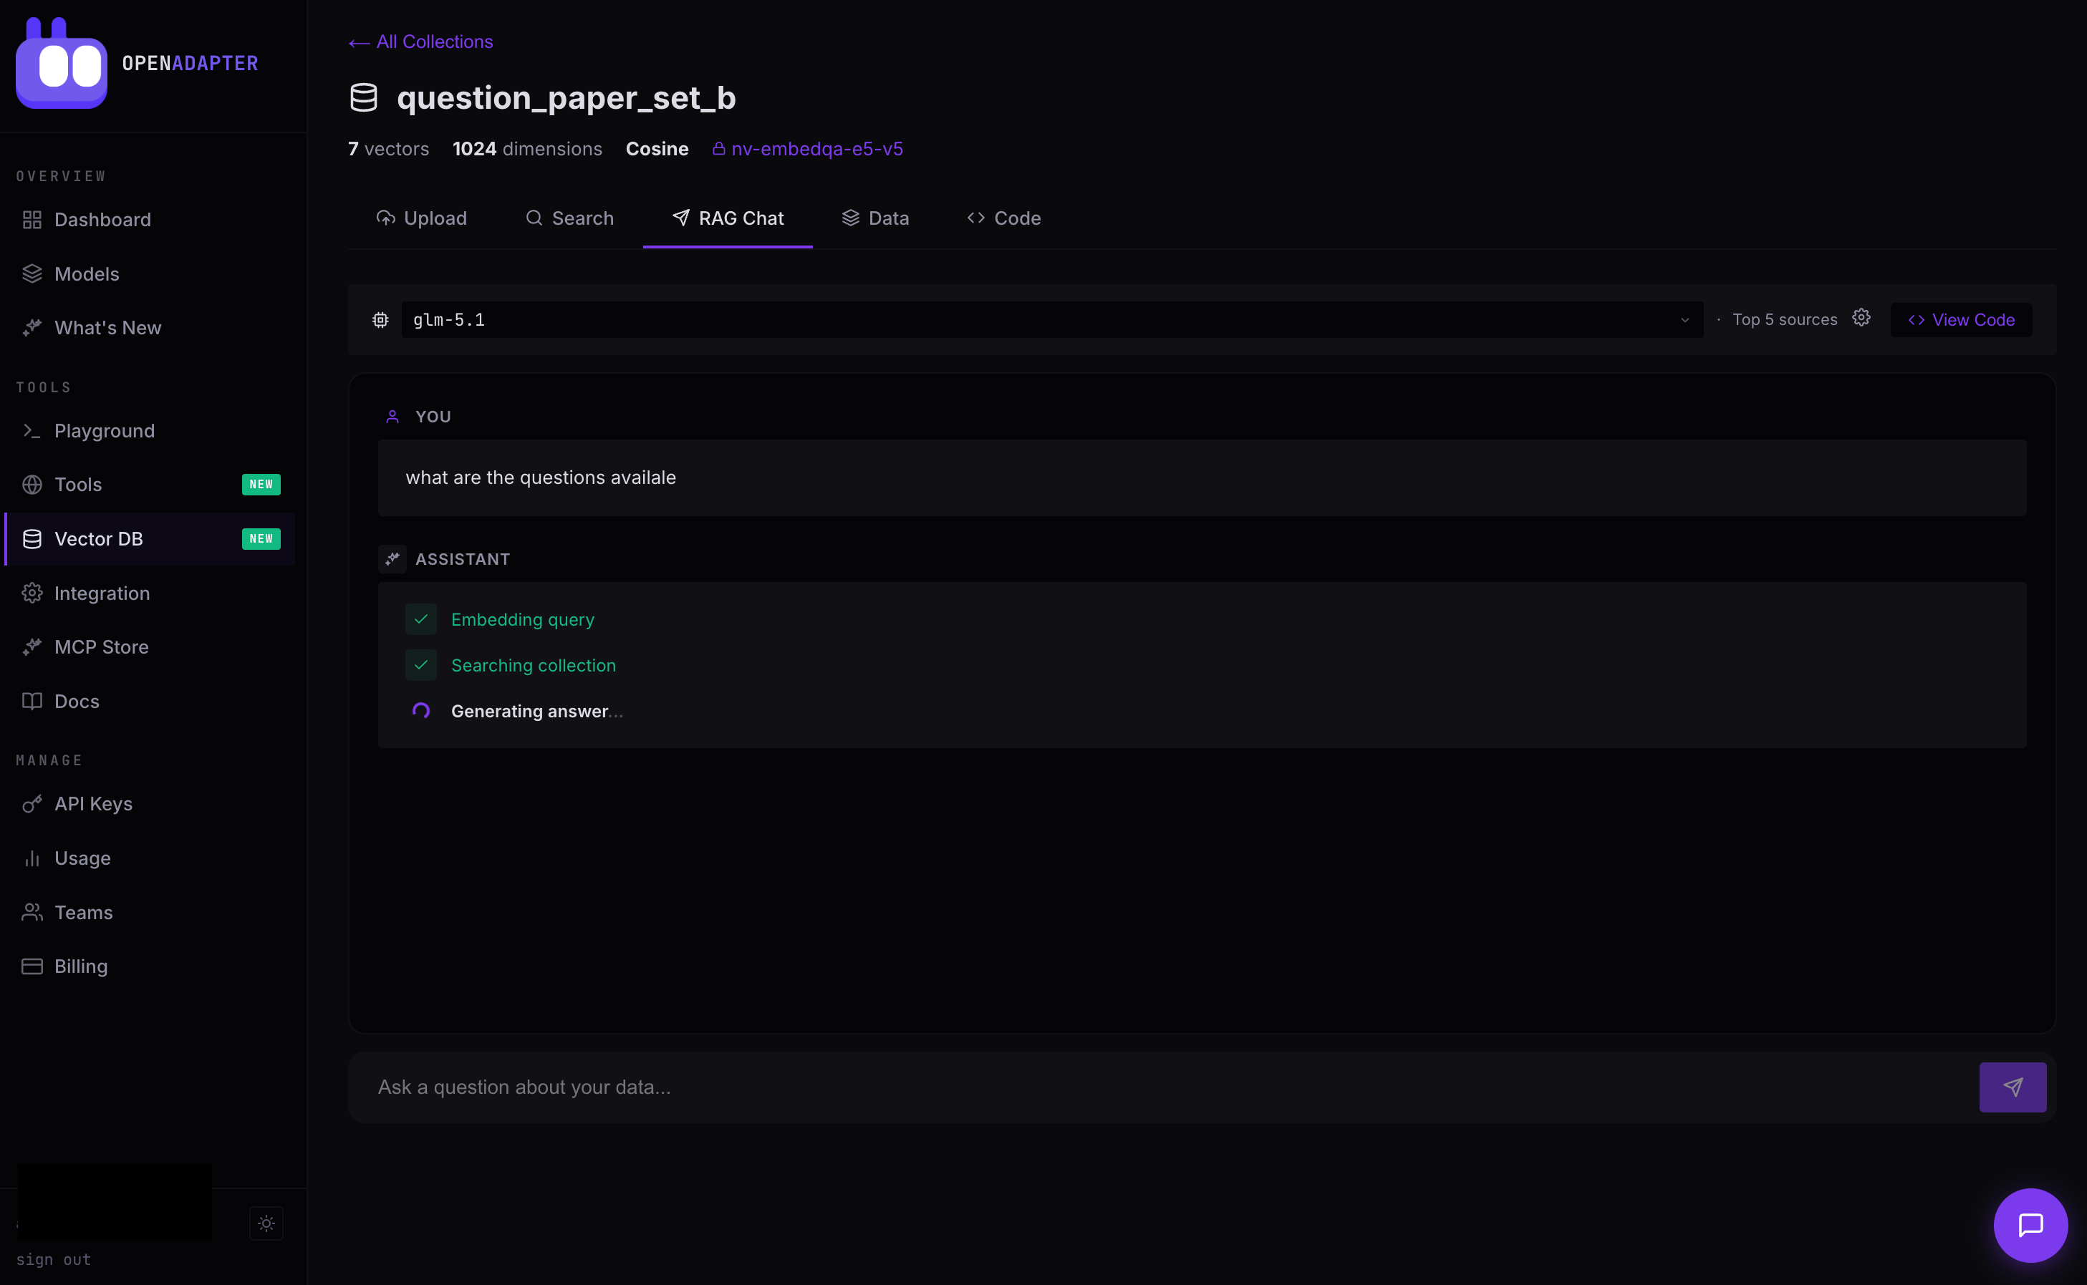
Task: Click the question_paper_set_b title
Action: (567, 98)
